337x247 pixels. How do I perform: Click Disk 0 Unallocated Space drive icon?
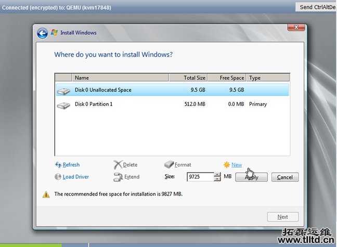[x=63, y=90]
